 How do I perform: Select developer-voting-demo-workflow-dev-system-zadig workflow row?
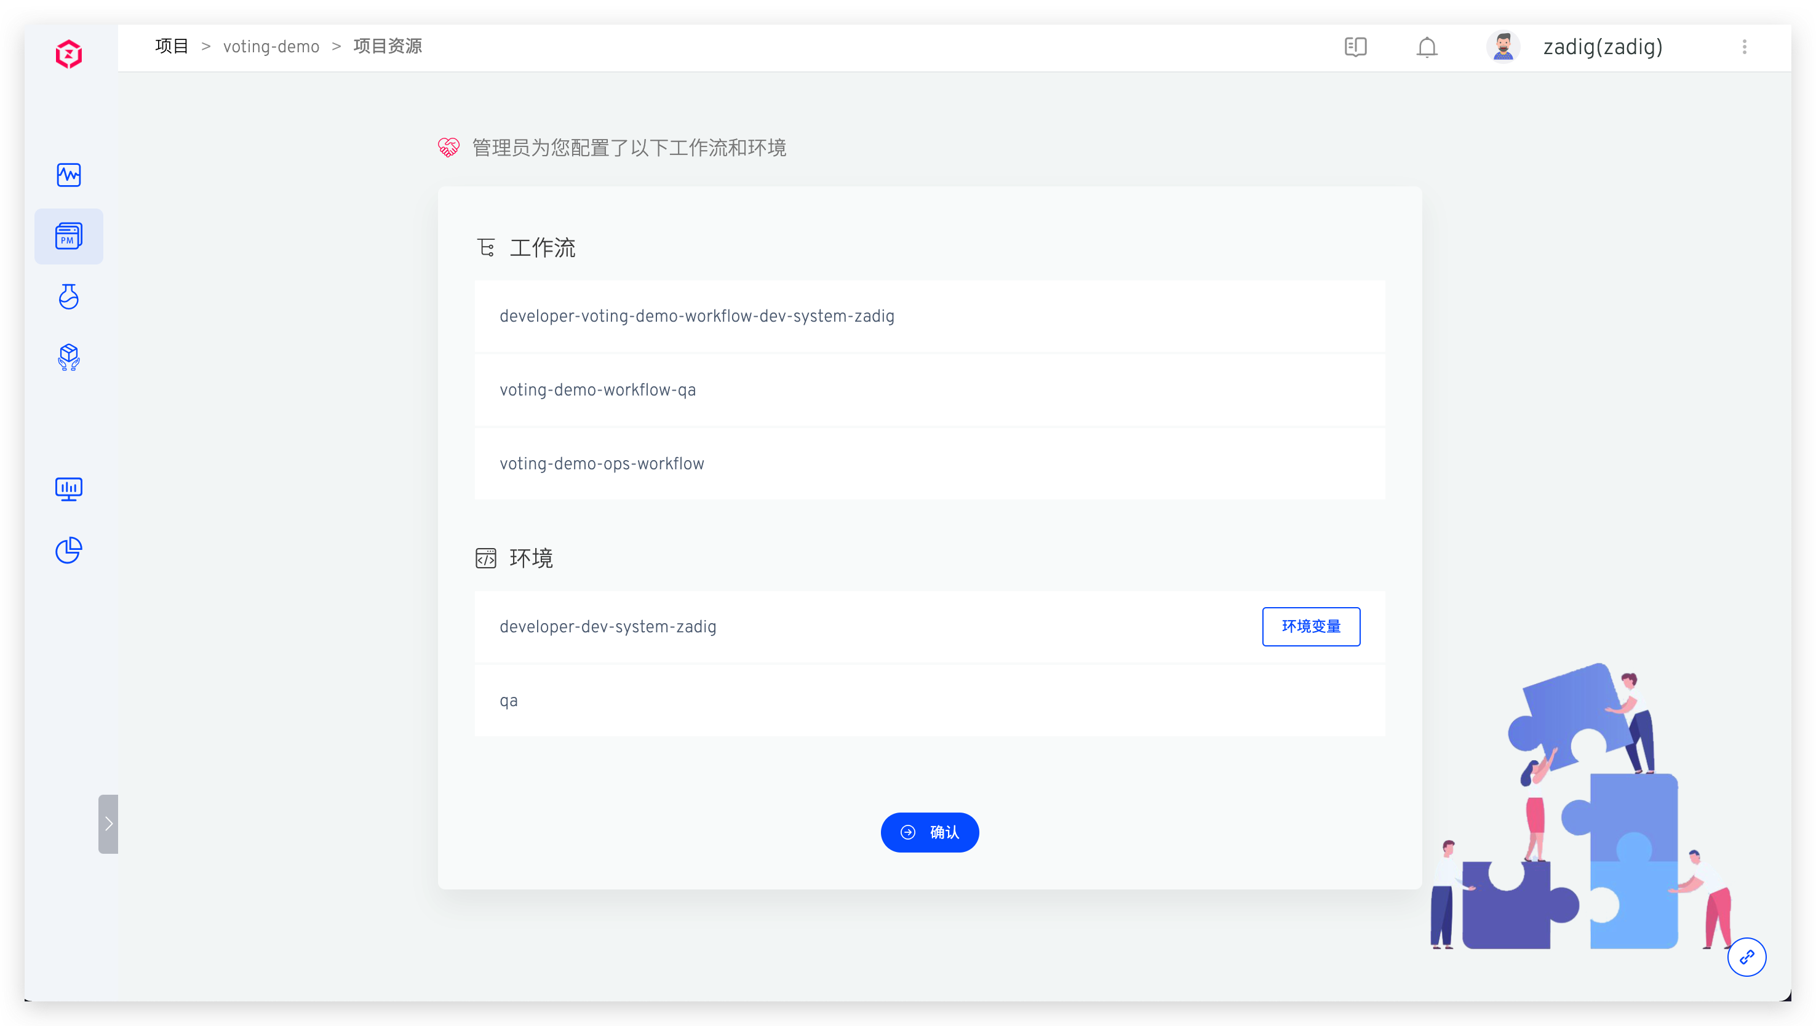696,316
